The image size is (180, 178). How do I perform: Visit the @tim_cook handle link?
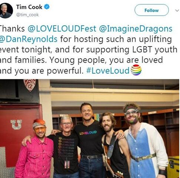pos(27,15)
